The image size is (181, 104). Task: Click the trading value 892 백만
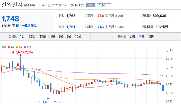[x=162, y=27]
